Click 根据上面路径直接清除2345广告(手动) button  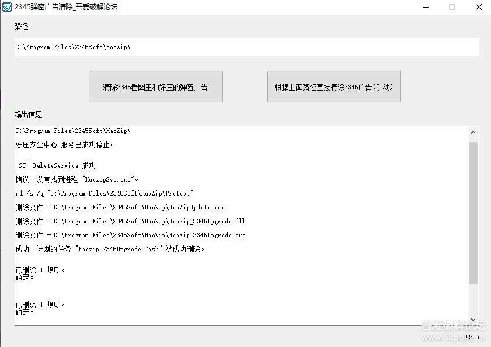point(334,86)
